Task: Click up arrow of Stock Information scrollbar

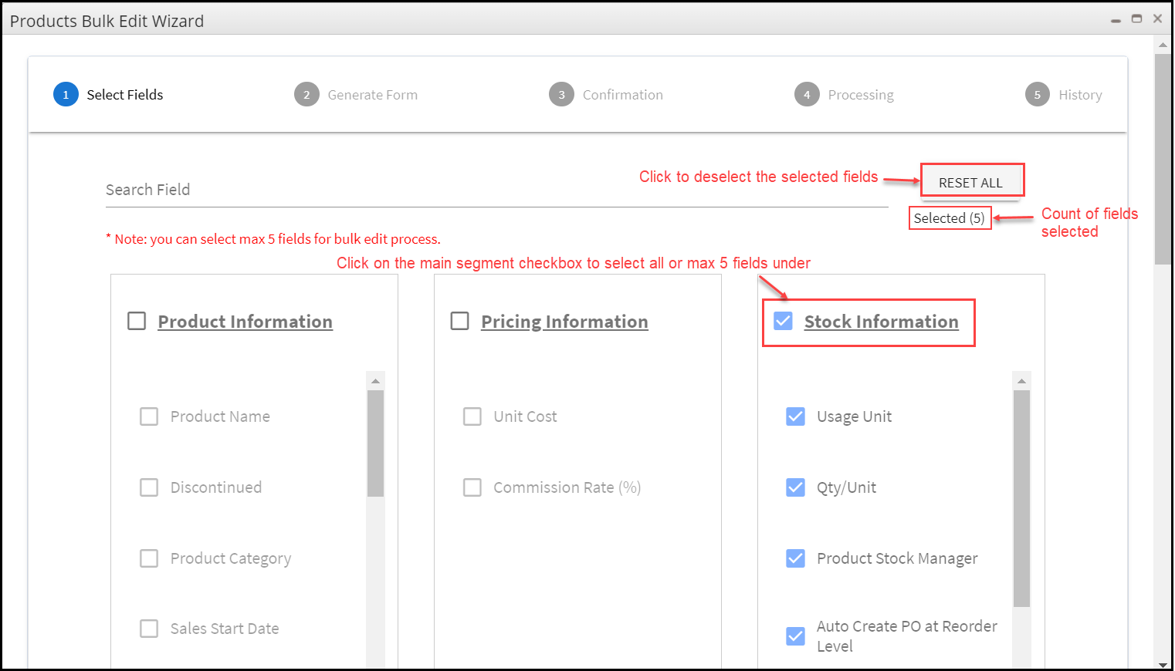Action: [x=1022, y=381]
